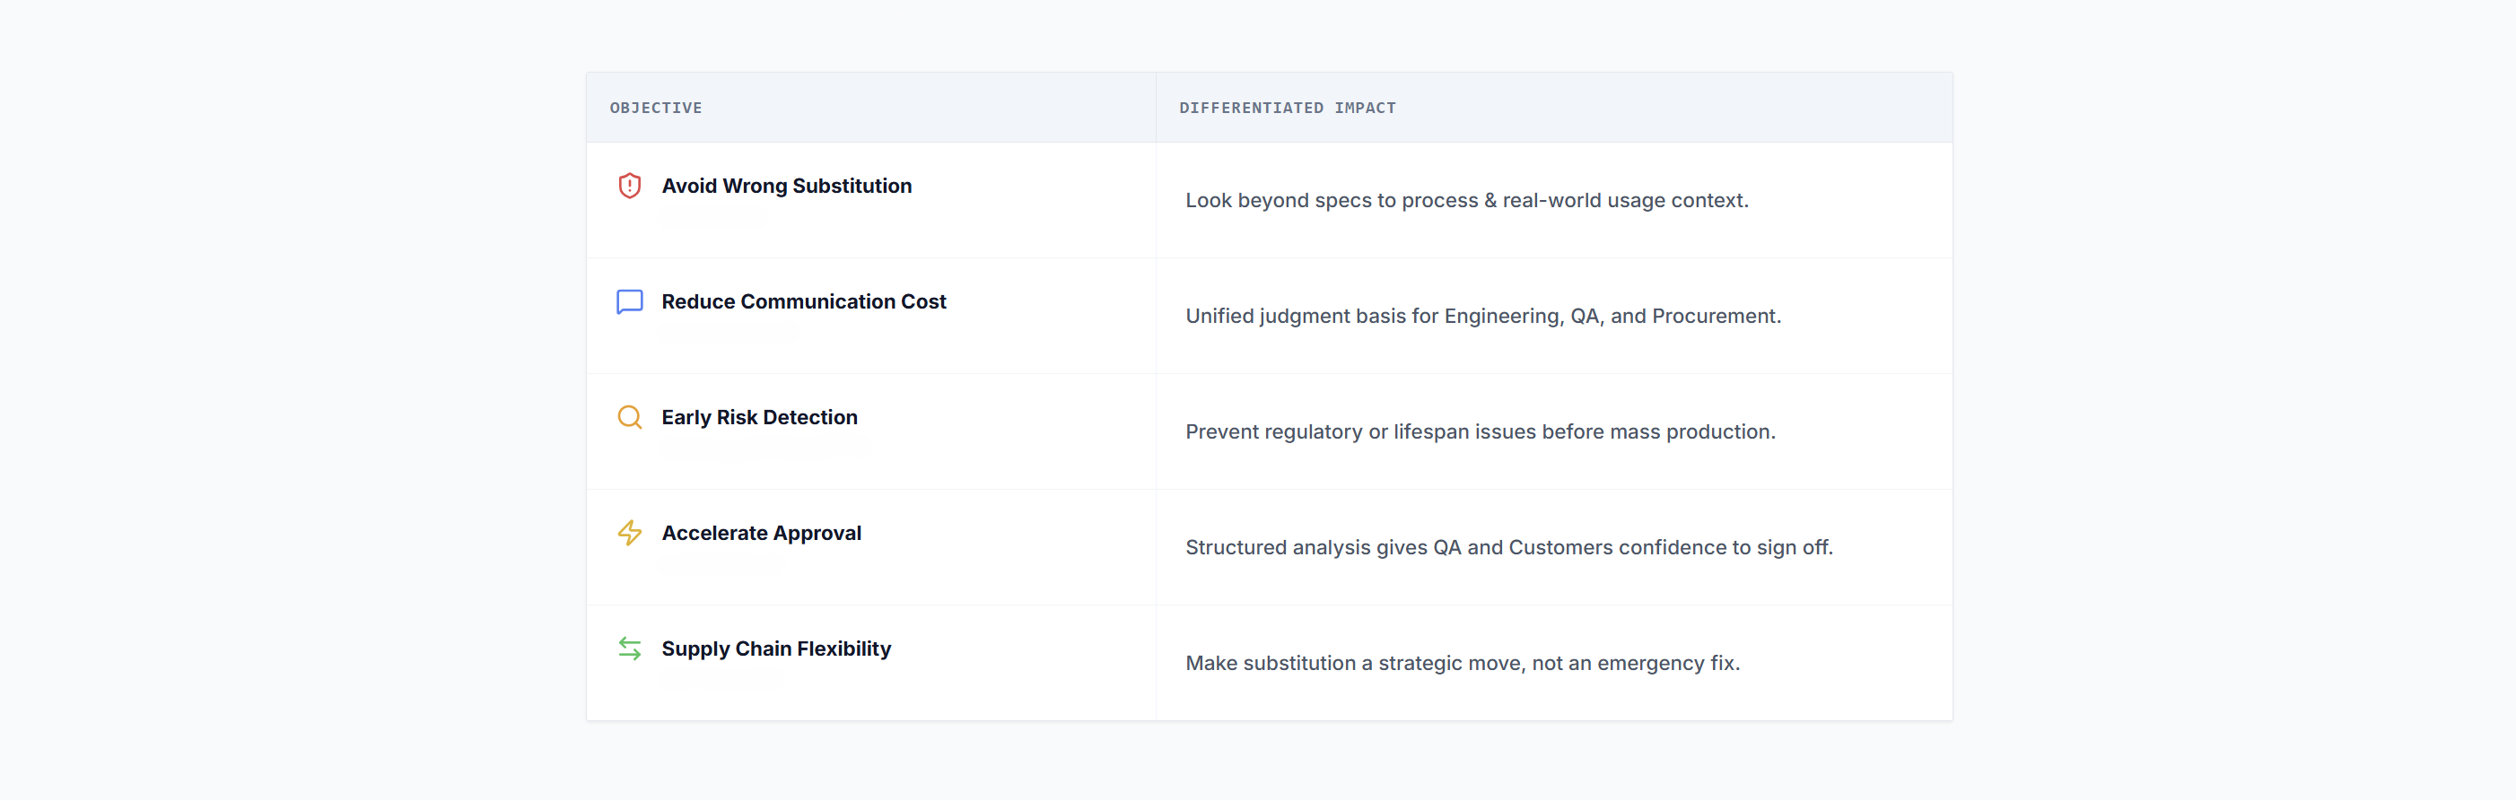The height and width of the screenshot is (801, 2516).
Task: Select the Reduce Communication Cost title
Action: click(803, 302)
